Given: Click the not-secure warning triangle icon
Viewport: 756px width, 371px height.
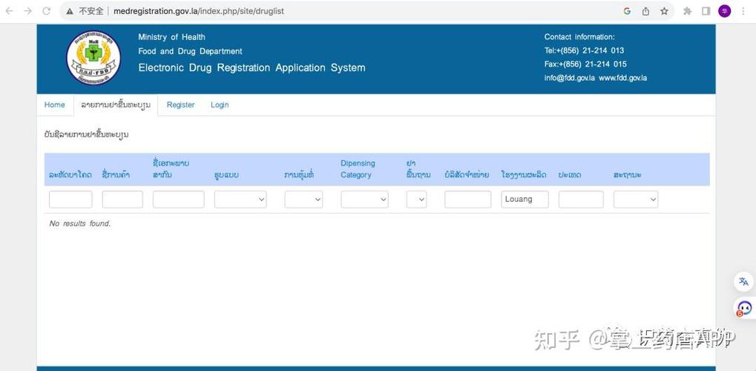Looking at the screenshot, I should click(70, 11).
